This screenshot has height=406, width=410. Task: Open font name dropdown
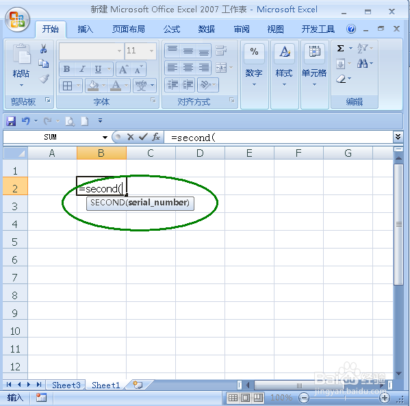(120, 51)
